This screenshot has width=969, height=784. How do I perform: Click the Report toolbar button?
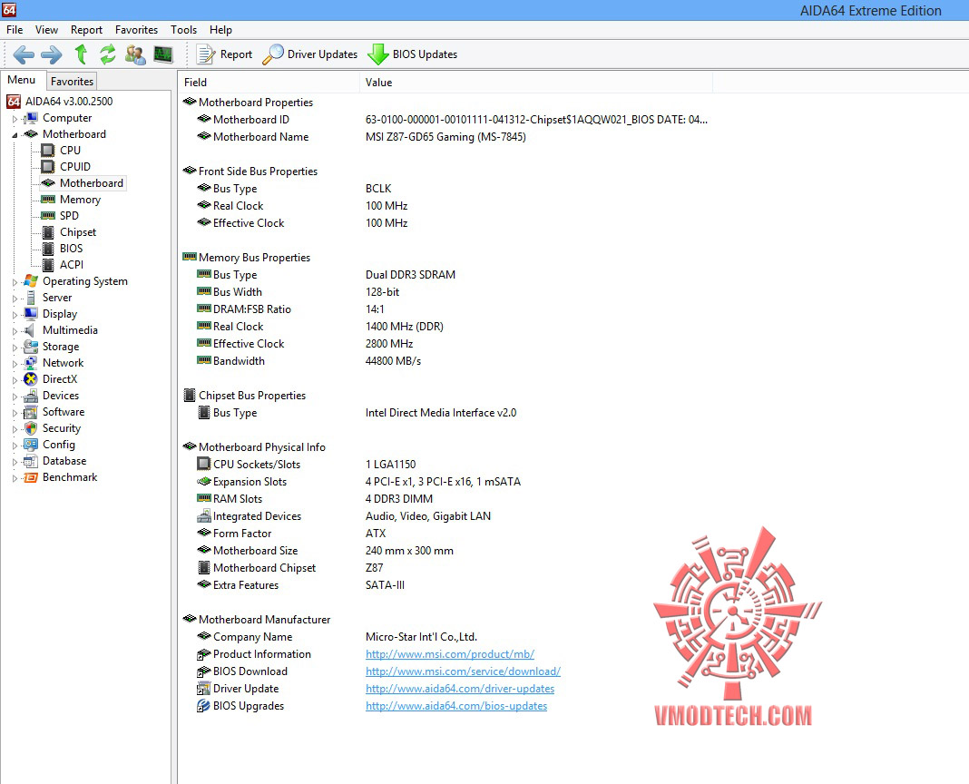tap(224, 54)
